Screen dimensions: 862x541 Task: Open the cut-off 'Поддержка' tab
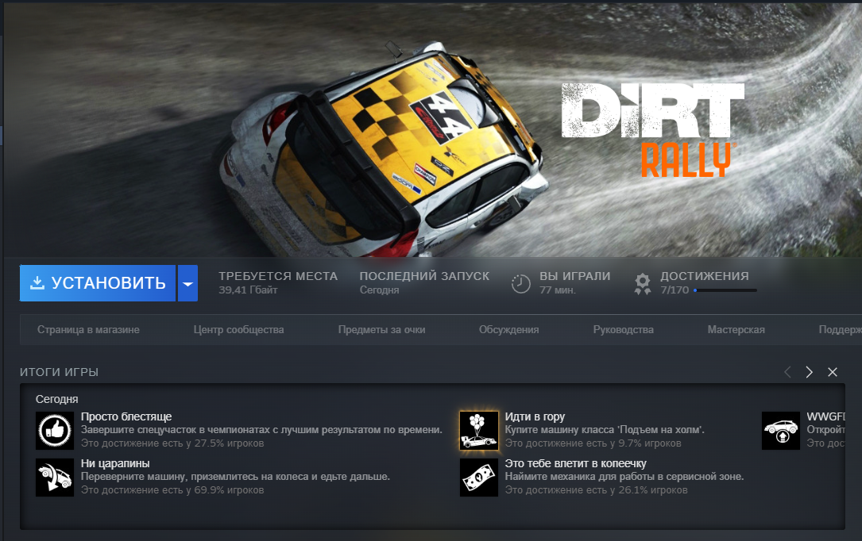coord(840,330)
